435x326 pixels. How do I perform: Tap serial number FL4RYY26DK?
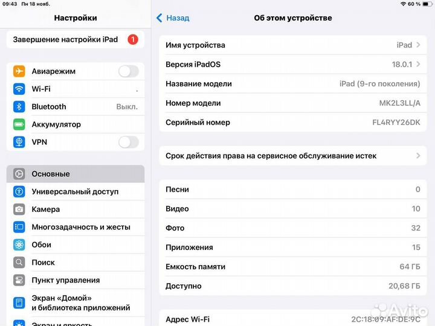coord(396,122)
